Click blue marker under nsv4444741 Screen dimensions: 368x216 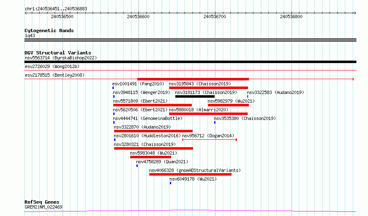click(114, 122)
